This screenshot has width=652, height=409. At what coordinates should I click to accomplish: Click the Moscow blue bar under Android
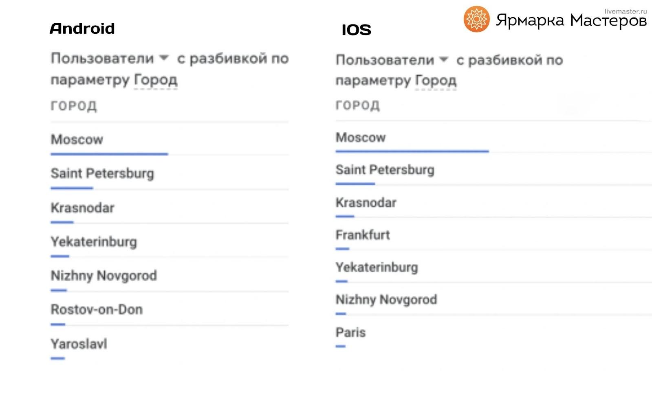point(109,154)
